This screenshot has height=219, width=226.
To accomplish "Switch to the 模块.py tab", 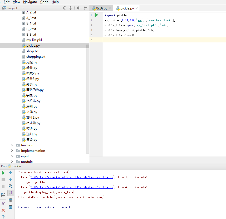I will coord(101,8).
